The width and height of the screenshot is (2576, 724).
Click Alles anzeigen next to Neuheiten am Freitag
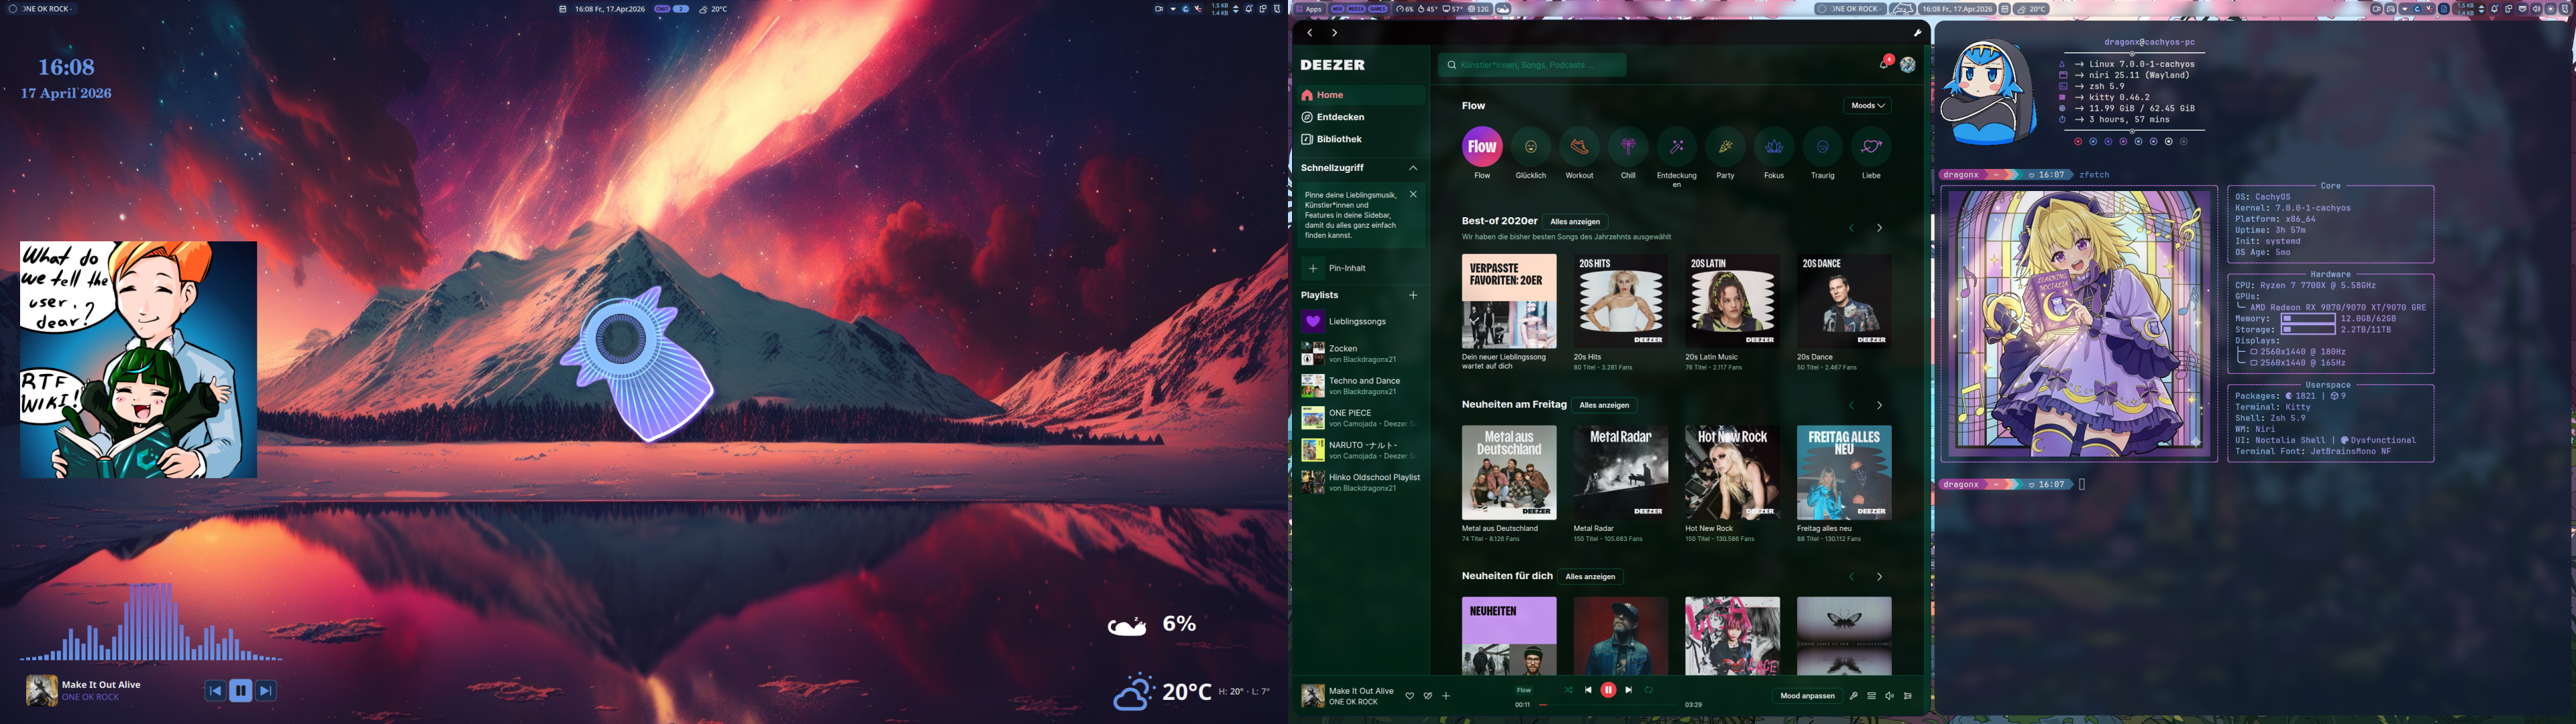point(1604,405)
